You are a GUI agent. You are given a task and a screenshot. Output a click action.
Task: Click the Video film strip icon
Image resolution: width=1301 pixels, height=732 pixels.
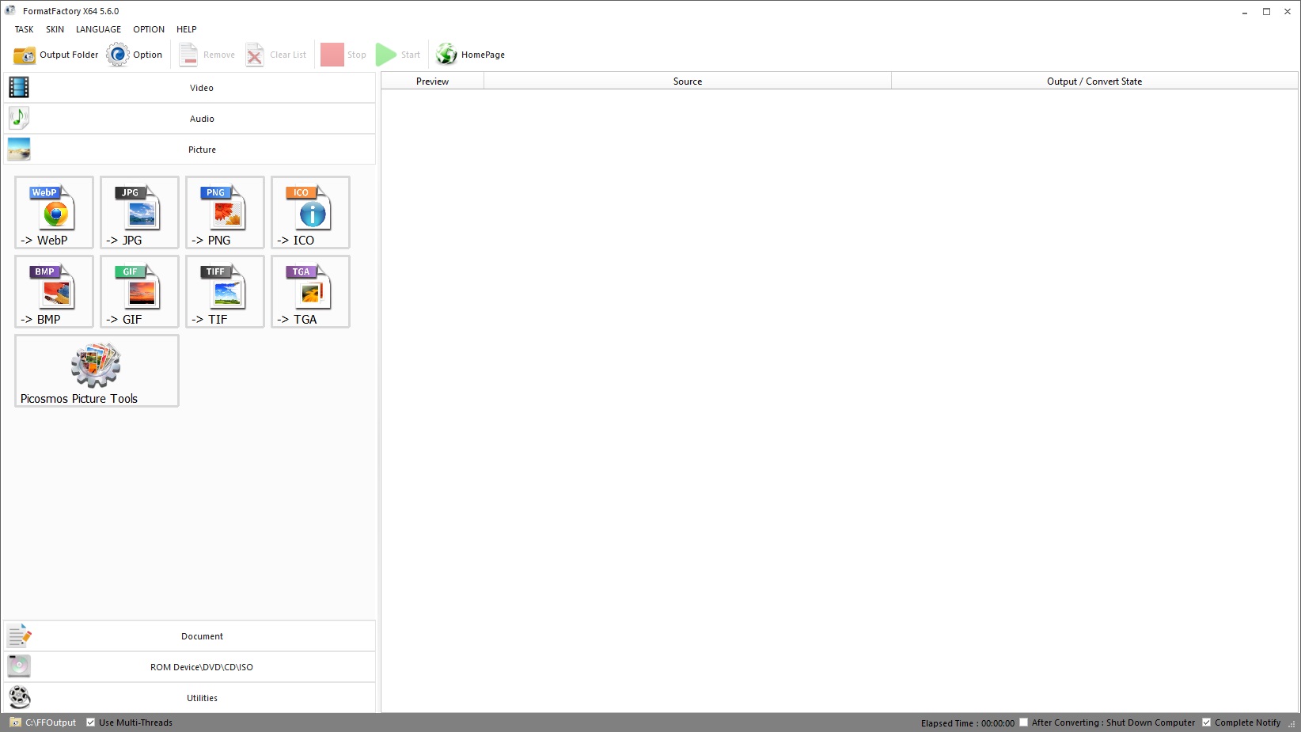[19, 87]
